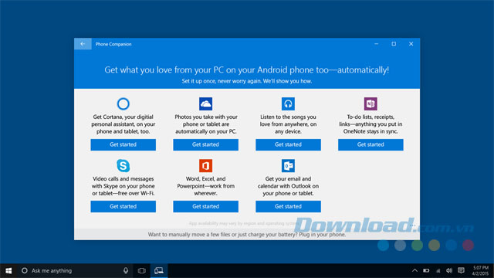Click the Cortana circle icon
The image size is (494, 278).
click(123, 103)
